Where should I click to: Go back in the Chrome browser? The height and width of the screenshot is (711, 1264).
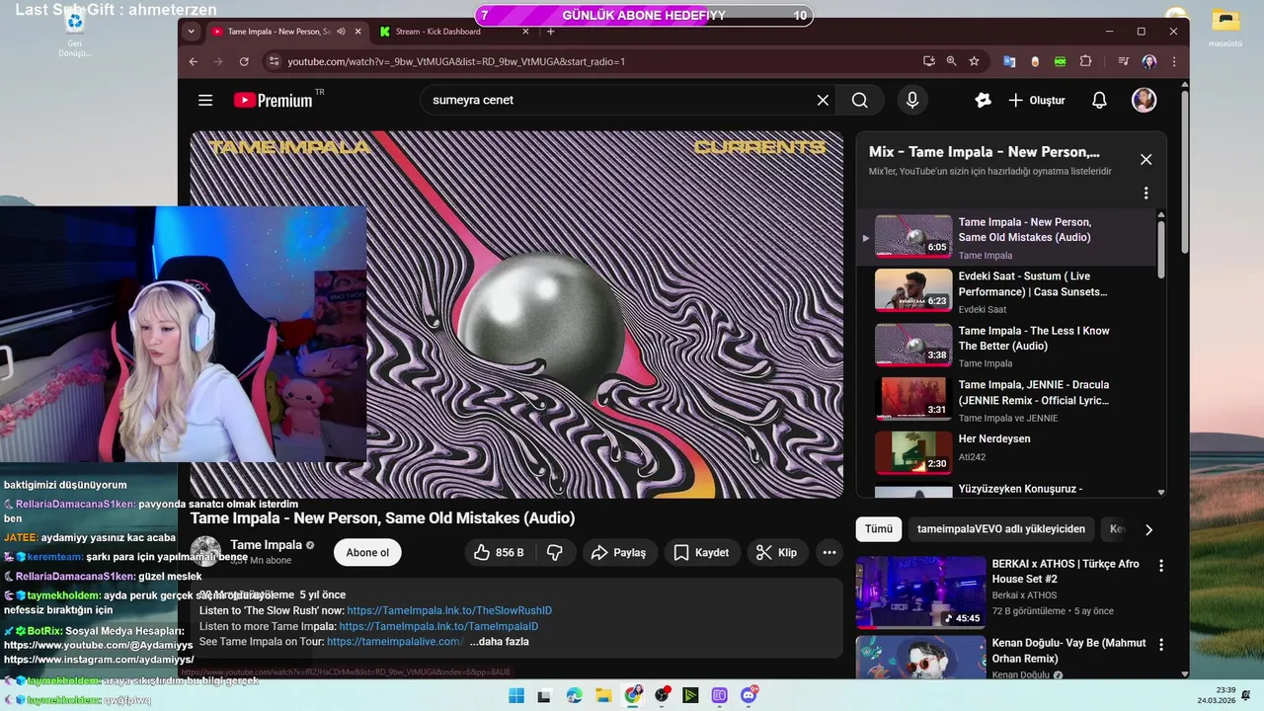tap(194, 61)
